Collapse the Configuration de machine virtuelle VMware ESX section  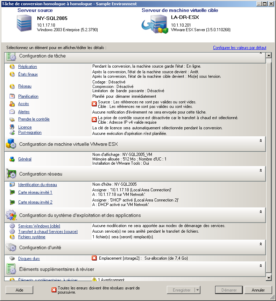261,141
